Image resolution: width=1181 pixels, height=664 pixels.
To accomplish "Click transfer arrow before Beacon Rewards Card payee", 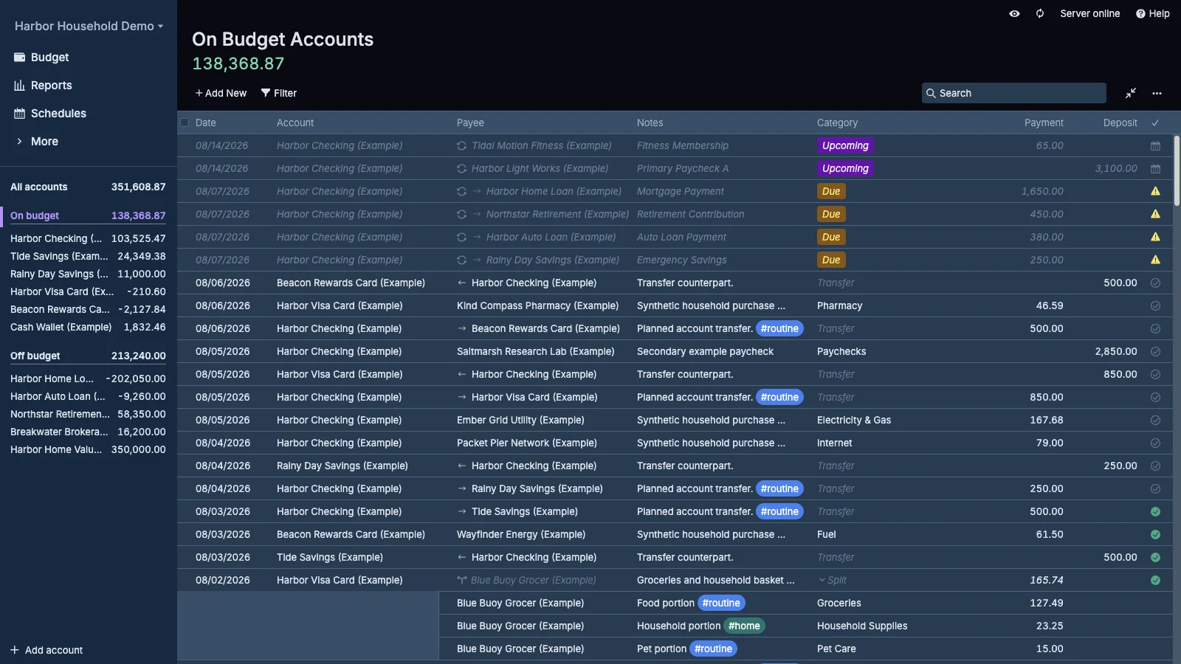I will [461, 329].
